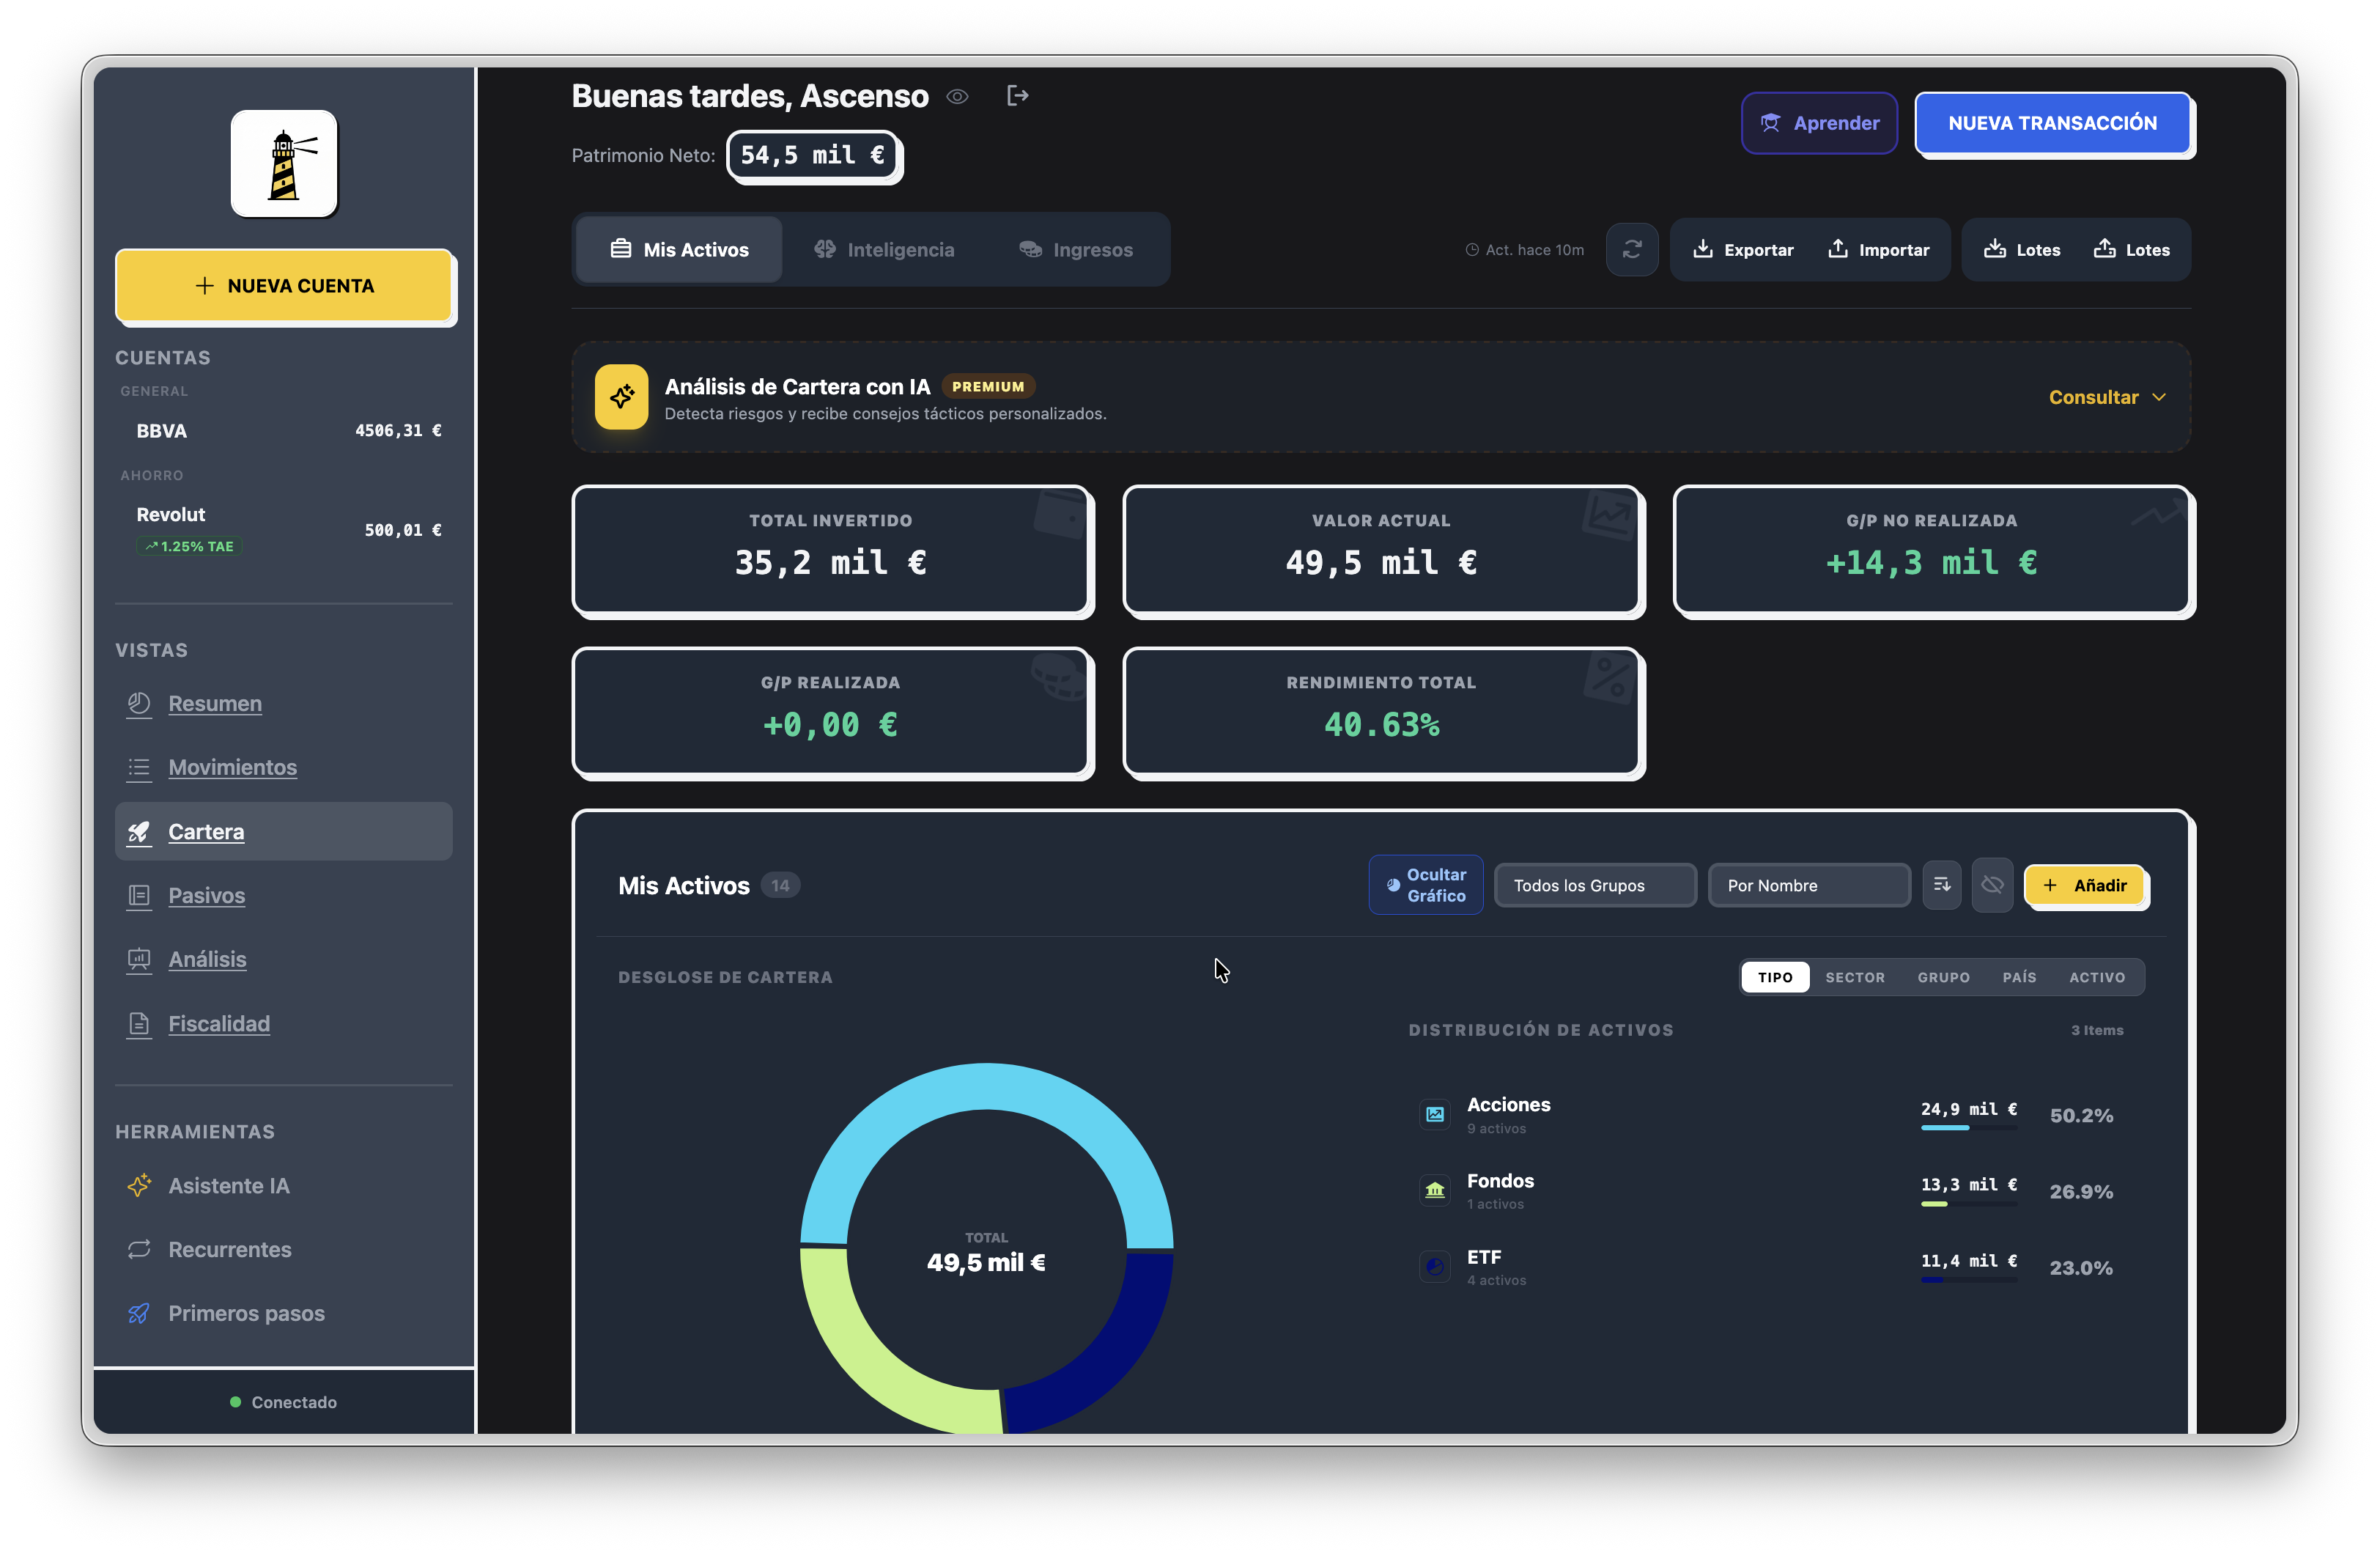Click the Análisis presentation-chart sidebar icon
Viewport: 2380px width, 1554px height.
[139, 960]
